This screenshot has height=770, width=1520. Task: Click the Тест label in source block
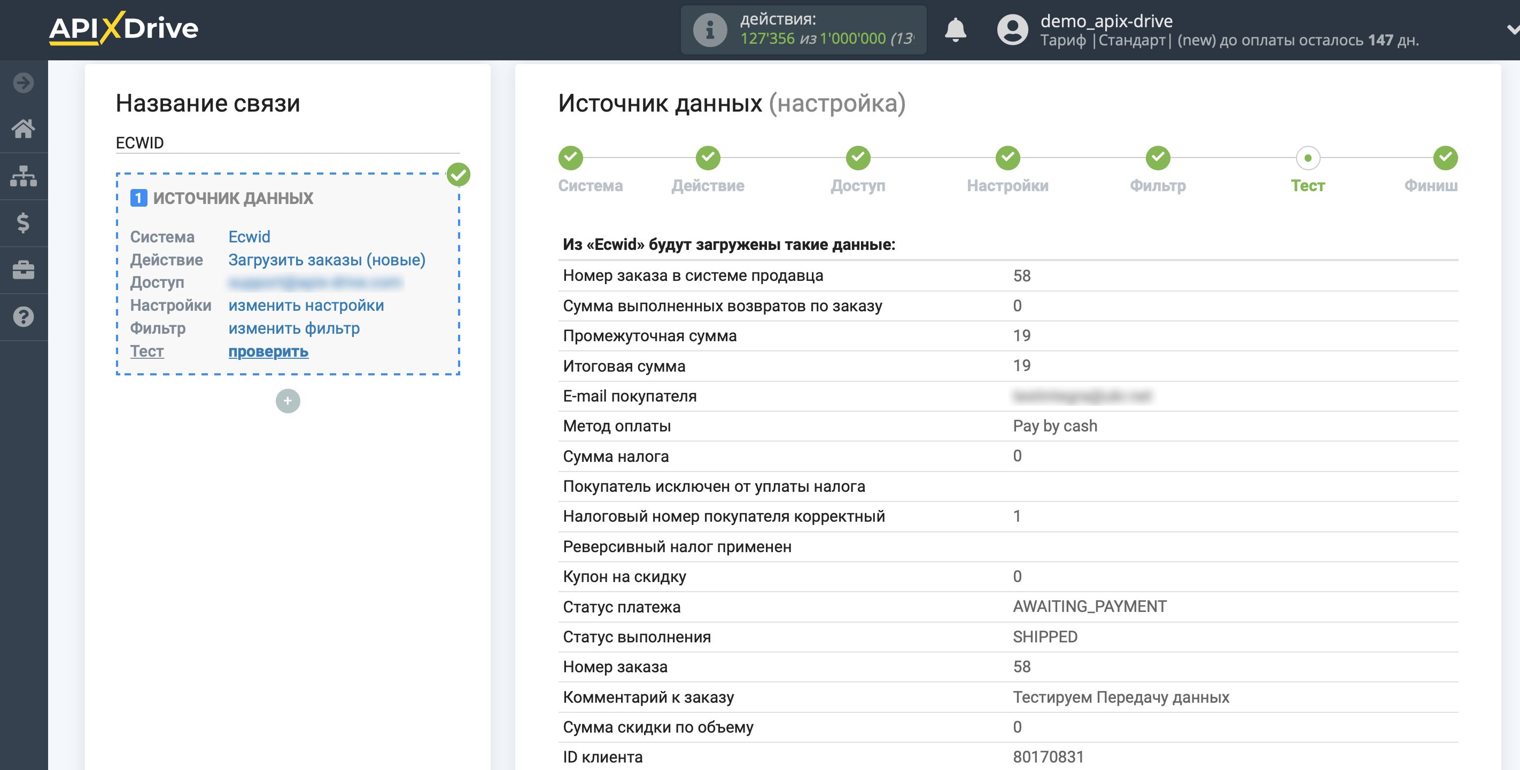pyautogui.click(x=147, y=351)
